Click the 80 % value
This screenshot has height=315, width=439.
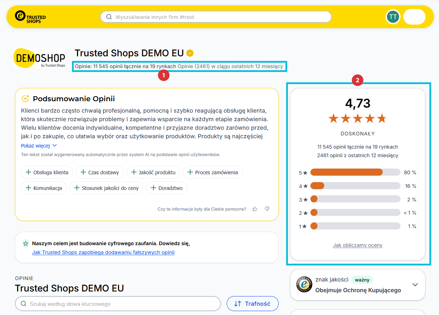[x=410, y=172]
